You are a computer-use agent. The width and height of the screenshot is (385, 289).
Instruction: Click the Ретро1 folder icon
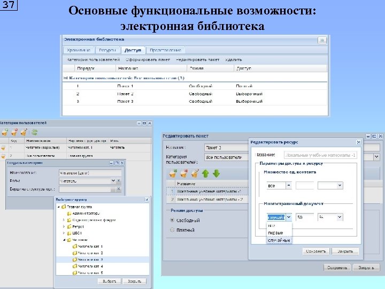69,226
